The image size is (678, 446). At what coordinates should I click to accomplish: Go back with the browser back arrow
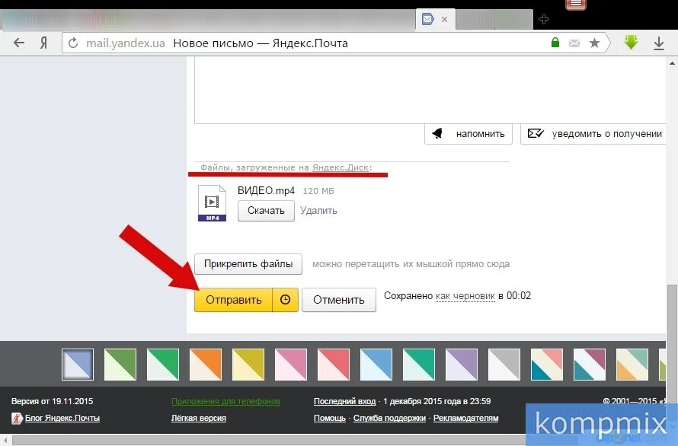pos(18,43)
